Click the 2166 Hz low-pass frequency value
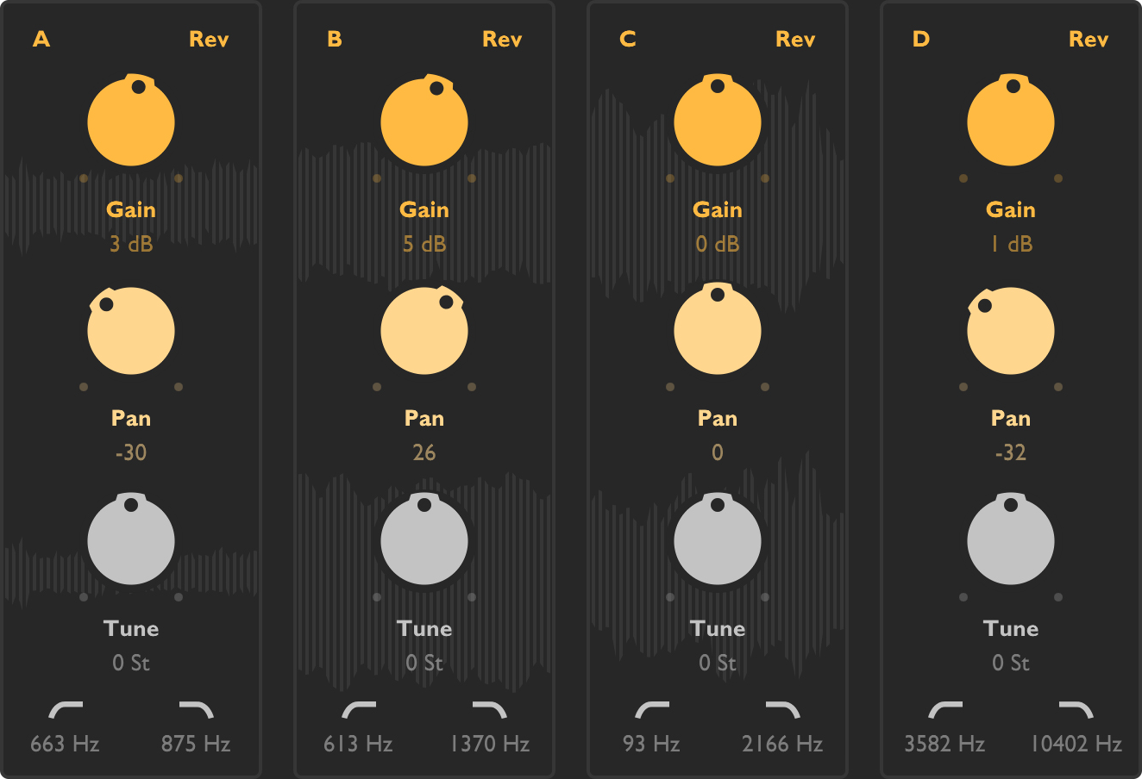The image size is (1142, 779). click(782, 745)
